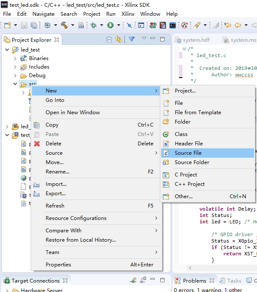Collapse All in Project Explorer
This screenshot has height=292, width=257.
pyautogui.click(x=109, y=40)
